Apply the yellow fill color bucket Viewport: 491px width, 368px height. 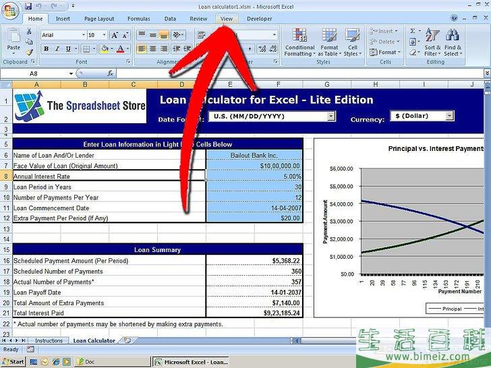click(105, 49)
